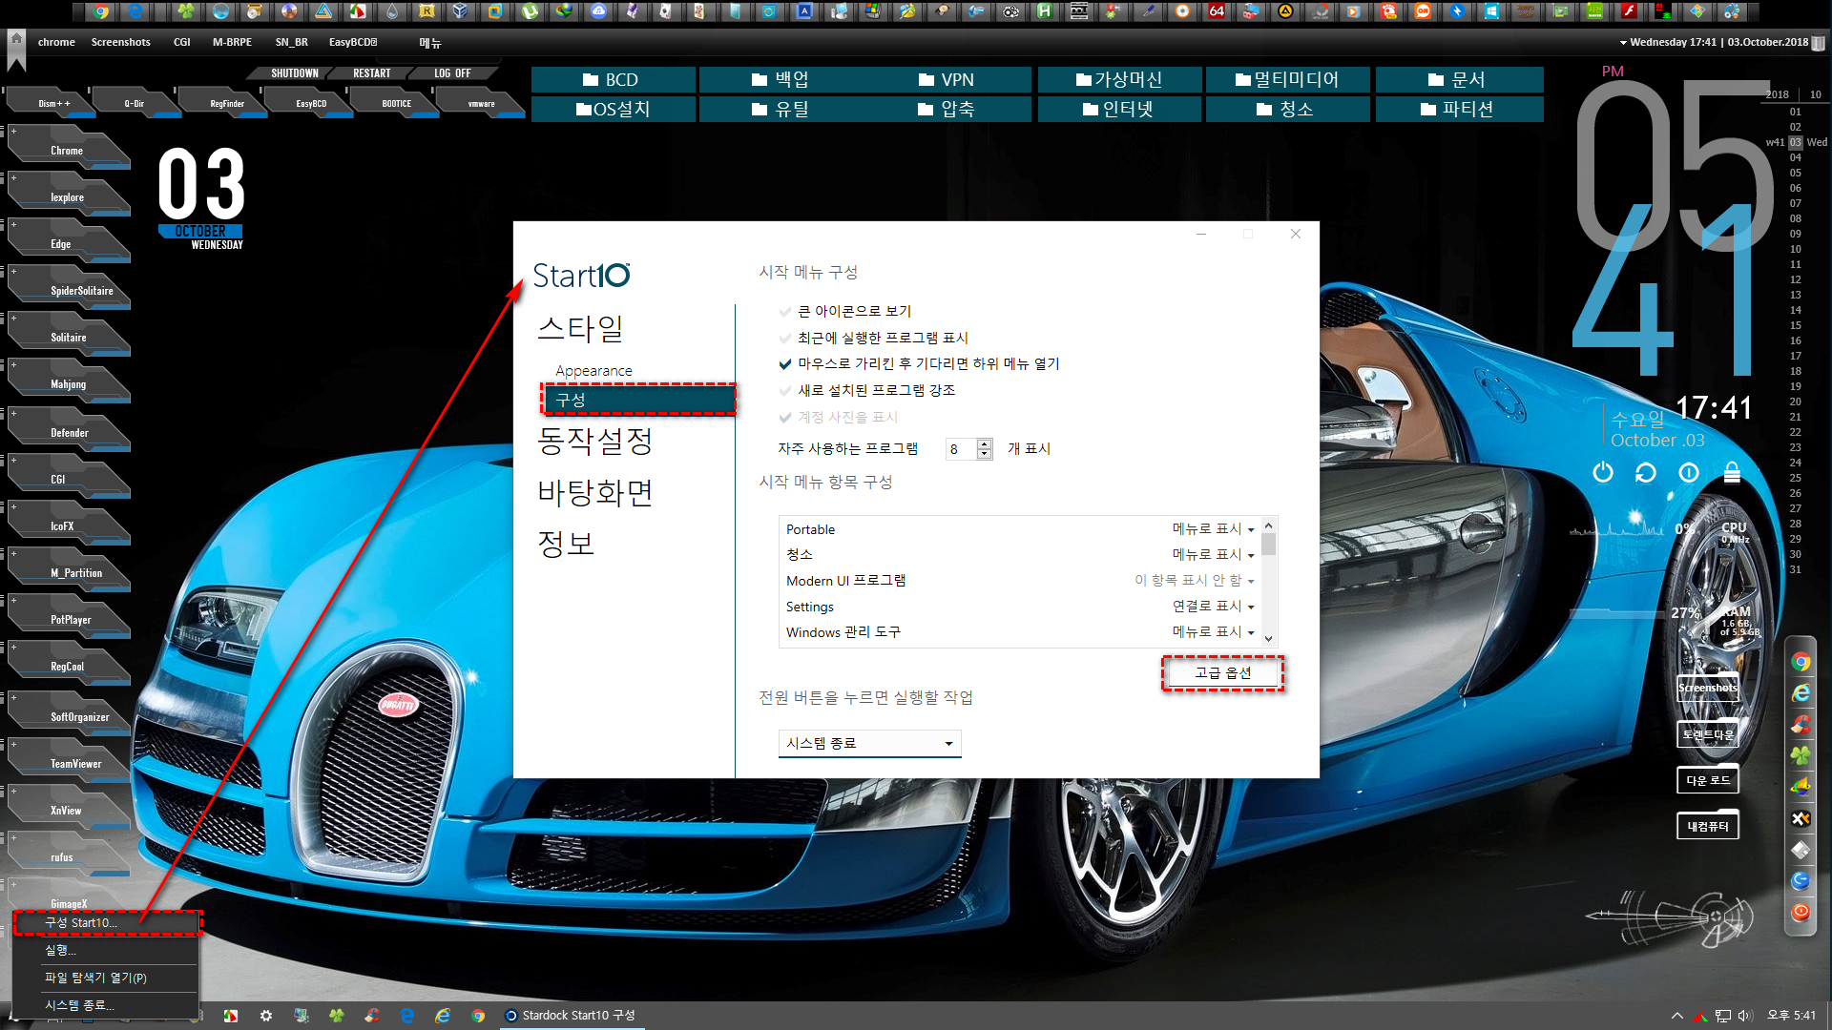
Task: Open Internet Explorer on the taskbar
Action: pyautogui.click(x=443, y=1016)
